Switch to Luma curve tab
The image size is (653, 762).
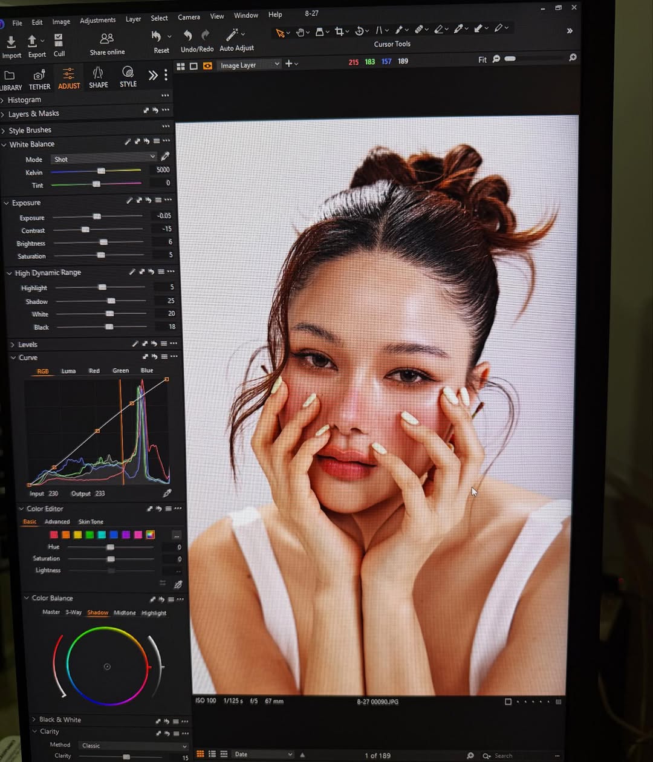[68, 371]
